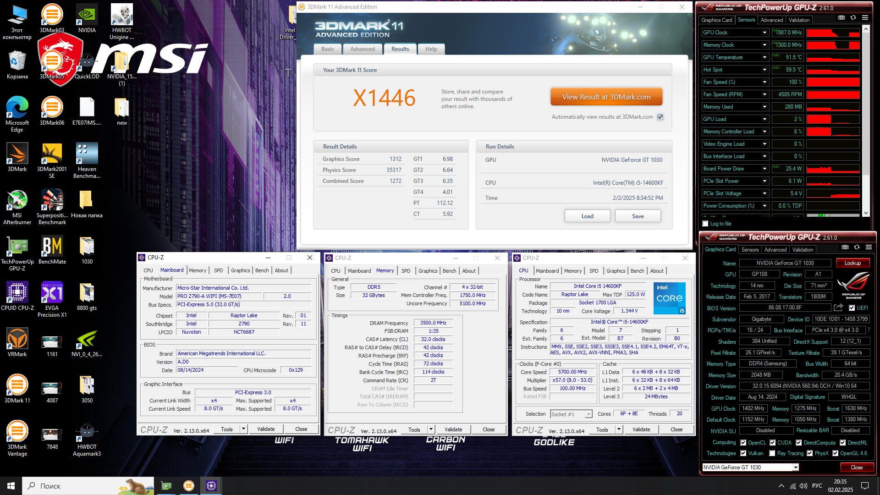Open Tools dropdown arrow in CPU-Z Memory window
Image resolution: width=880 pixels, height=495 pixels.
pyautogui.click(x=431, y=429)
